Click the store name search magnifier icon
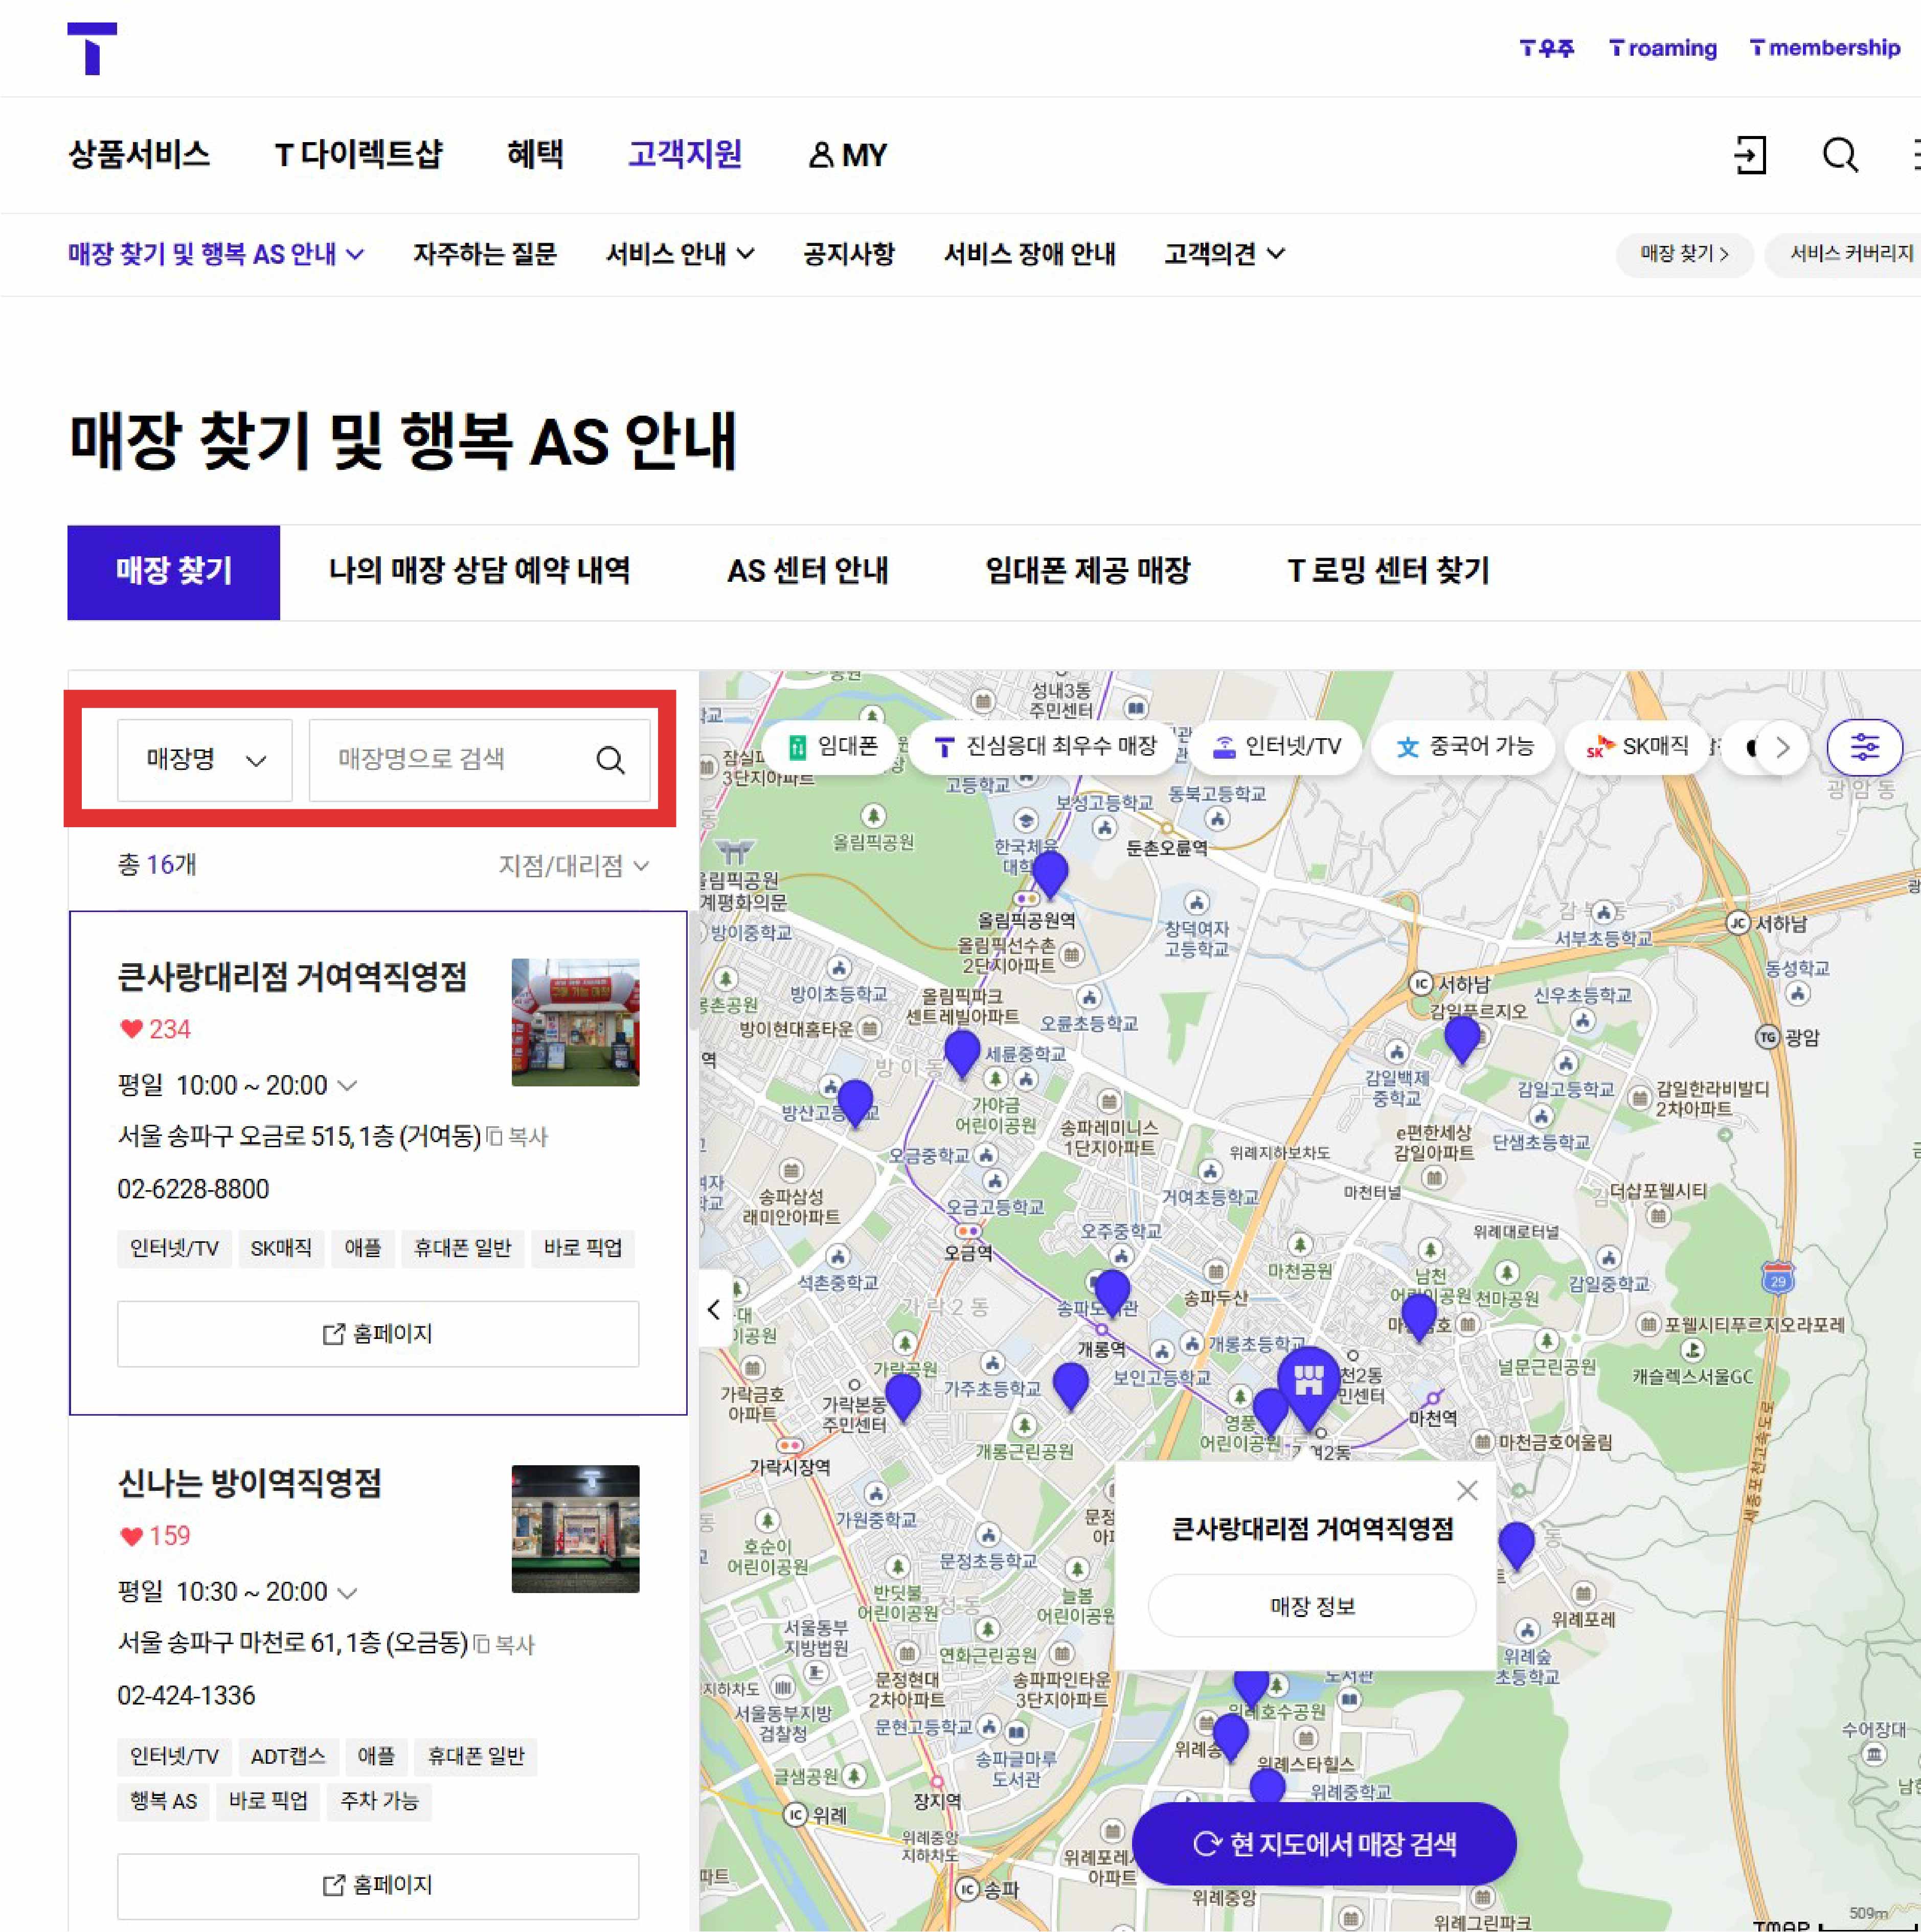The image size is (1921, 1932). pos(610,760)
